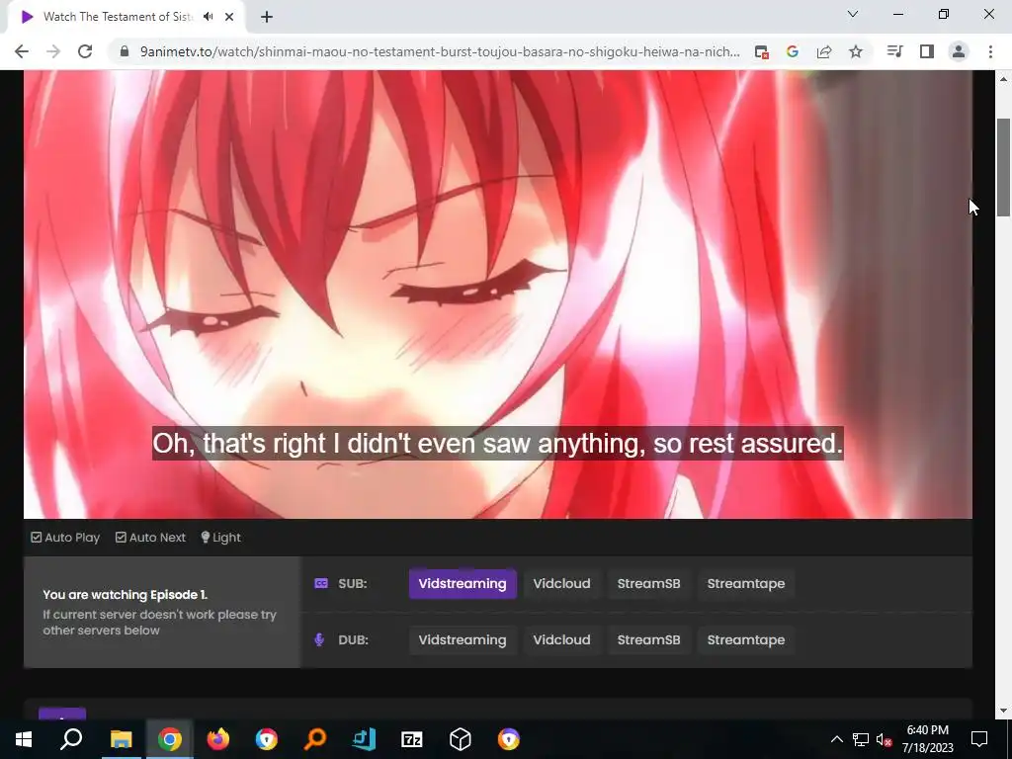Viewport: 1012px width, 759px height.
Task: Select the SUB StreamSB server
Action: (x=648, y=583)
